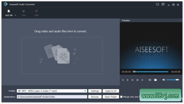Adjust the volume slider

[173, 80]
